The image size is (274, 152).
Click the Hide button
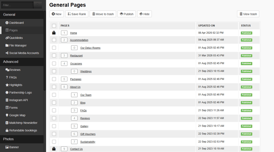click(144, 14)
